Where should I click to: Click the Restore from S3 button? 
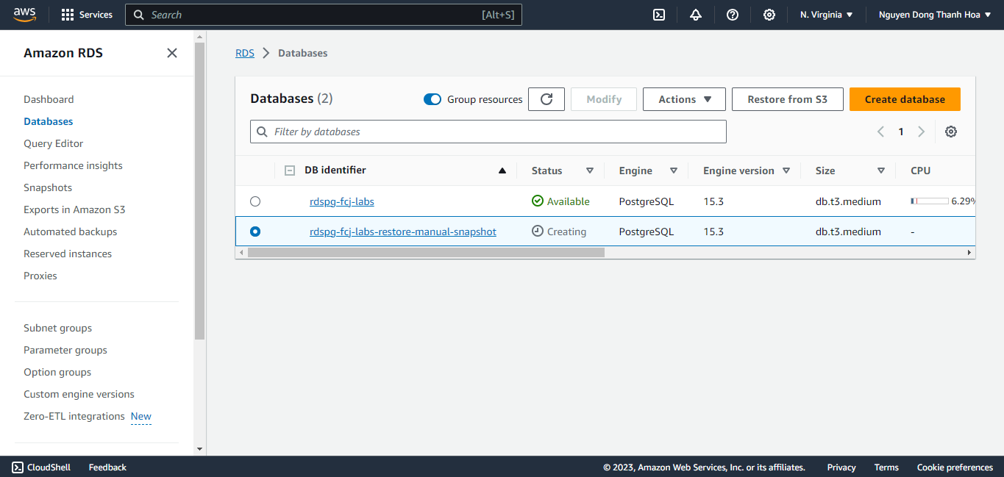pyautogui.click(x=787, y=99)
